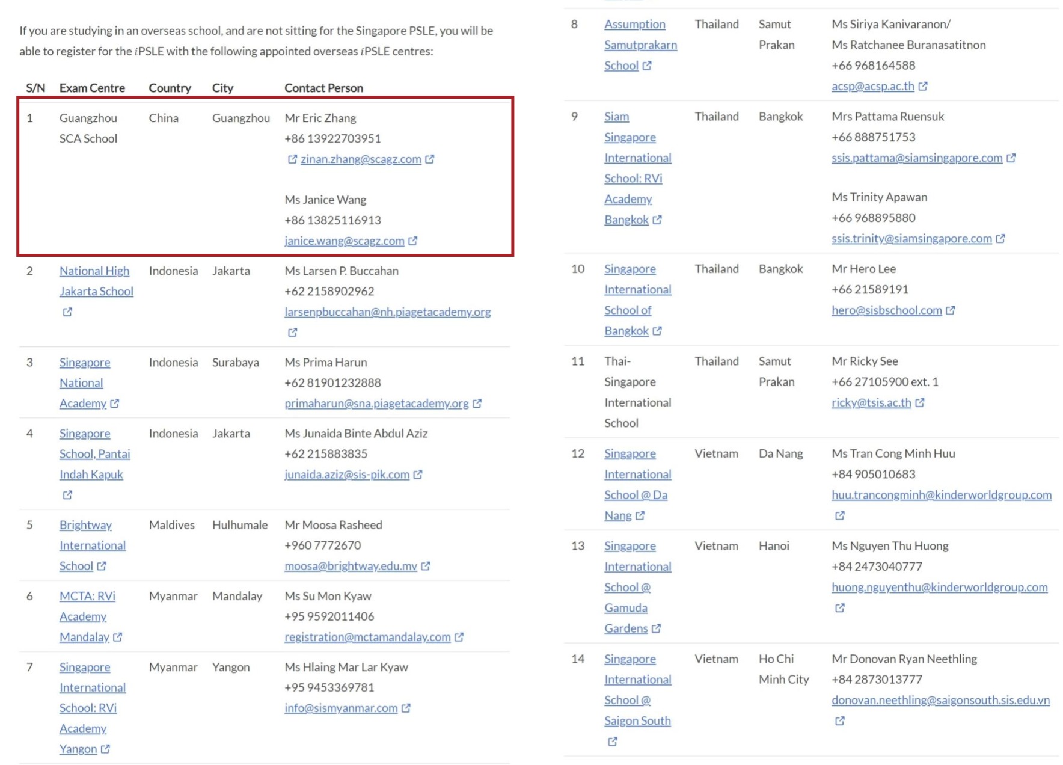Click the Exam Centre column header
1063x765 pixels.
click(92, 88)
